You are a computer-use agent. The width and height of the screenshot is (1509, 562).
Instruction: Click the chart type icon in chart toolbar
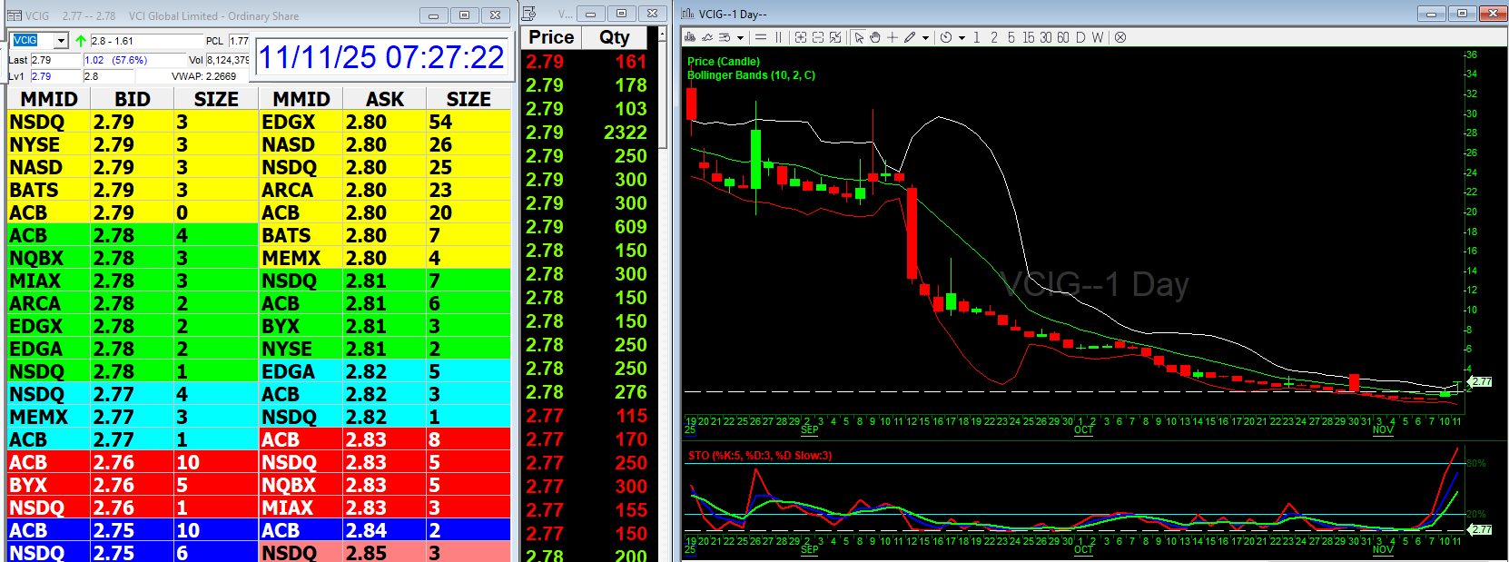pos(691,37)
